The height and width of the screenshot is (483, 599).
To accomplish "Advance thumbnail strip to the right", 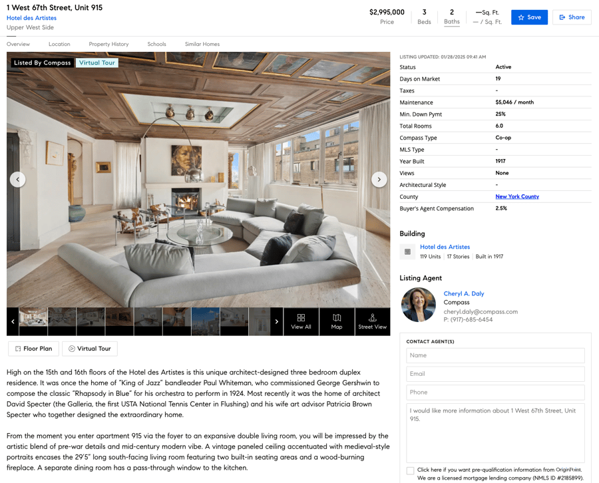I will (x=277, y=321).
